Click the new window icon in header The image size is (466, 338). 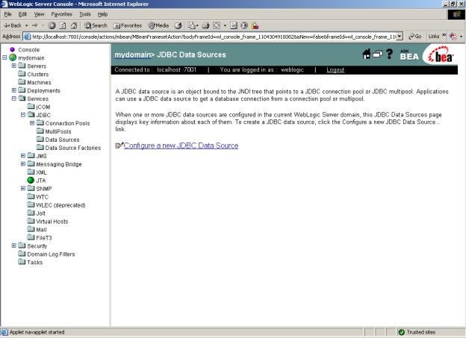[x=379, y=54]
